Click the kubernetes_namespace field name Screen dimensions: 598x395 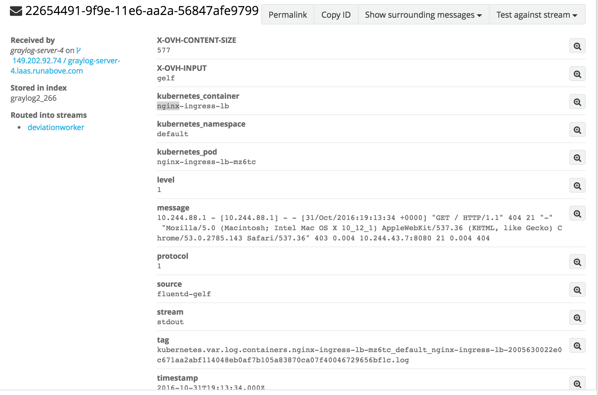[201, 124]
